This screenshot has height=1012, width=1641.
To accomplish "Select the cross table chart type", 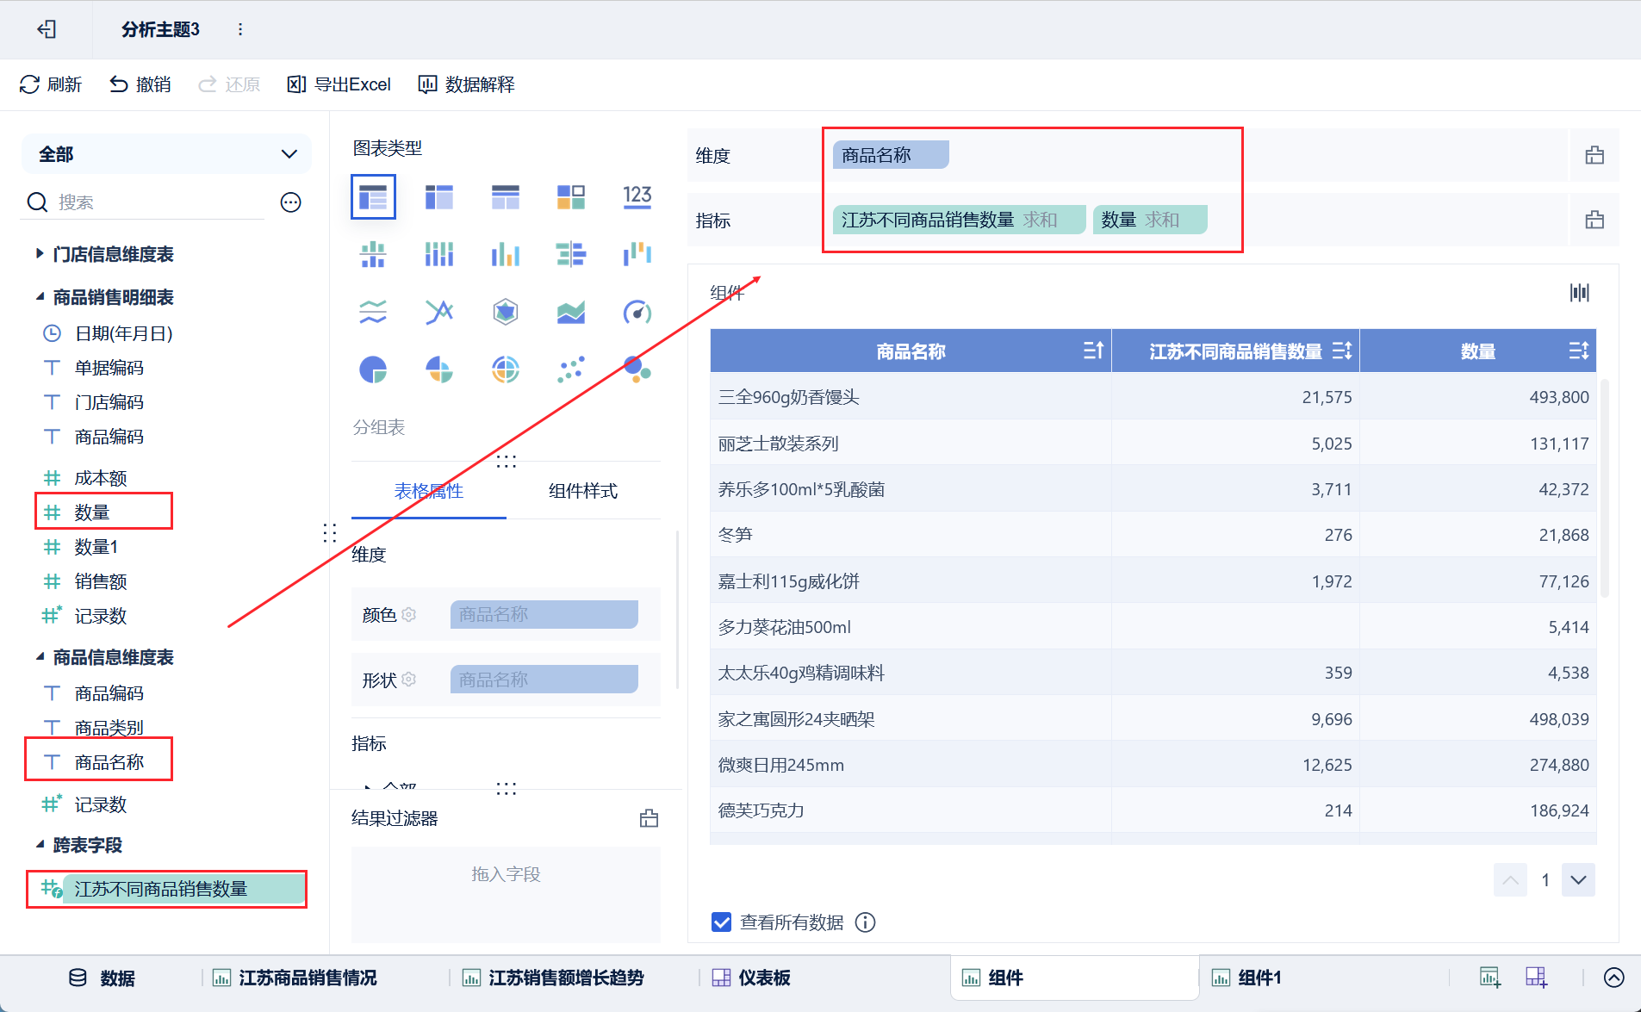I will coord(439,197).
